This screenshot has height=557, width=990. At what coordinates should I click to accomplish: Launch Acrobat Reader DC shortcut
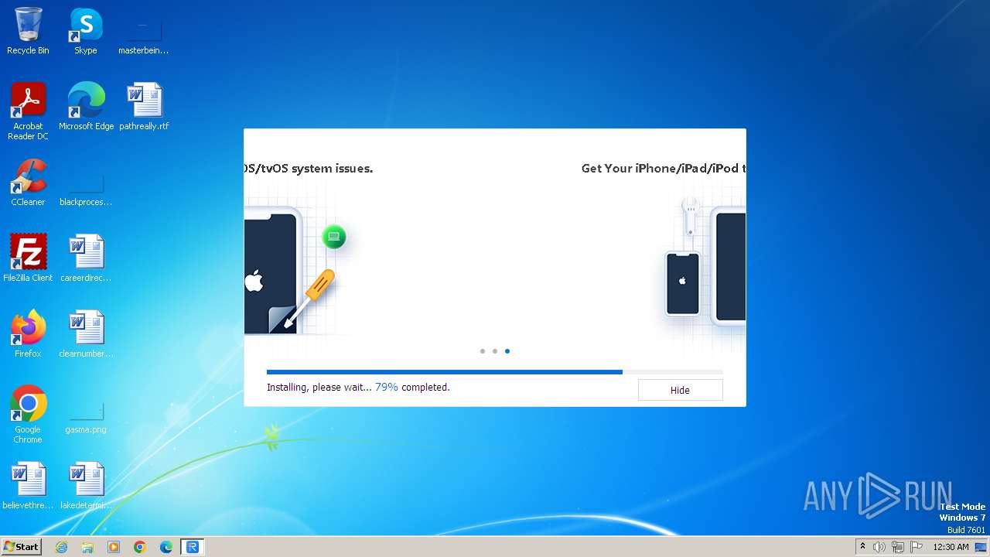[x=28, y=111]
